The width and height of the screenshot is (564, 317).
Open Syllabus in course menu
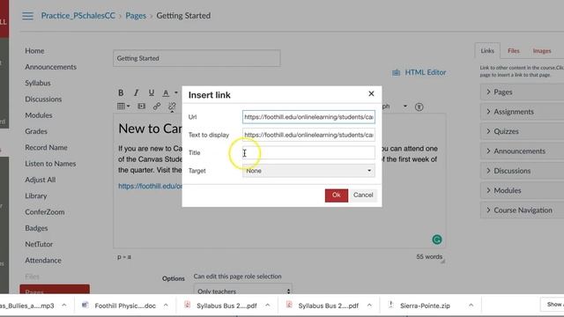tap(38, 83)
